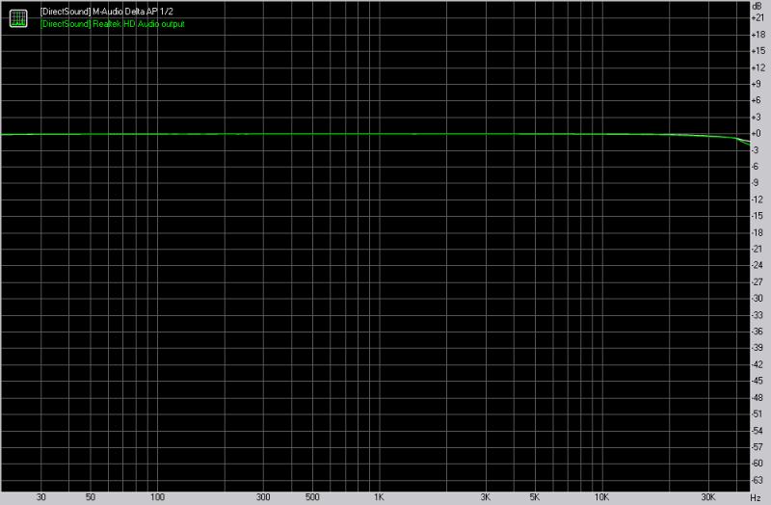
Task: Click the dB unit label on the vertical axis
Action: (x=758, y=6)
